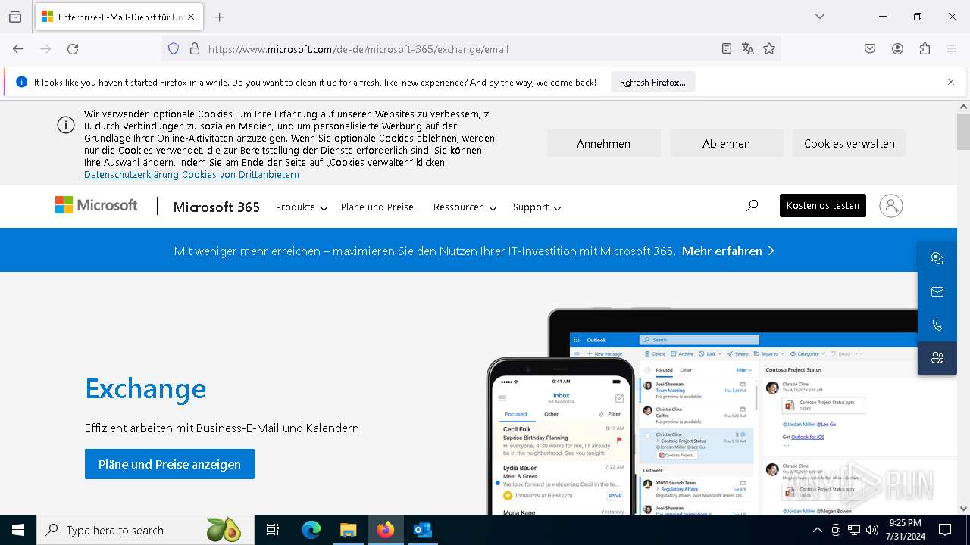
Task: Go back to the previous page
Action: pyautogui.click(x=18, y=48)
